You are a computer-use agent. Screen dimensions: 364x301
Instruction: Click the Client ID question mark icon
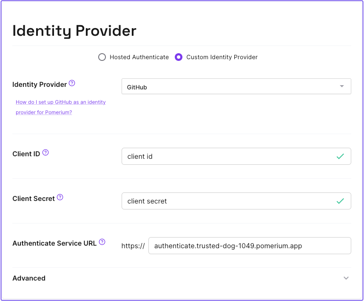(45, 152)
